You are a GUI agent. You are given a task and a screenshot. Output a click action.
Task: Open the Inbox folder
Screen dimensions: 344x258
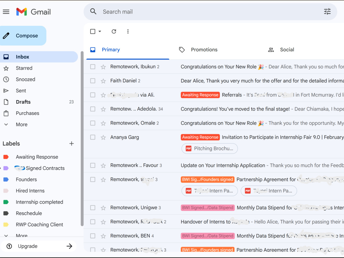tap(39, 57)
